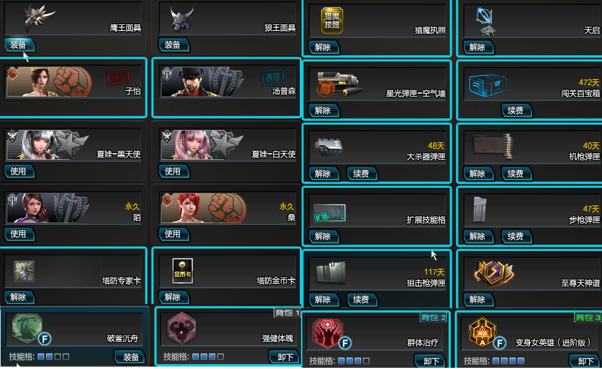602x369 pixels.
Task: Click the 鹰王面具 eagle mask icon
Action: tap(39, 17)
